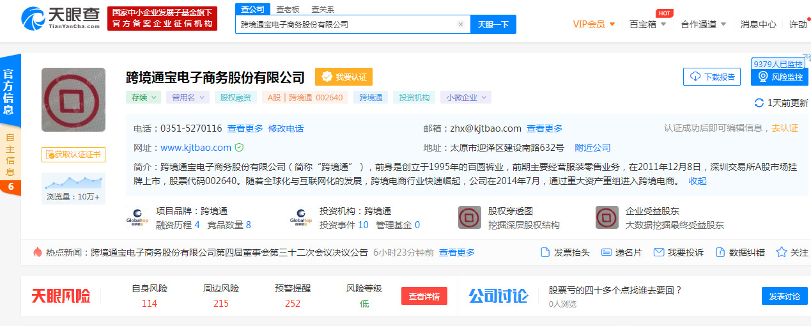
Task: Click 查看更多 next to the phone number
Action: [x=245, y=128]
